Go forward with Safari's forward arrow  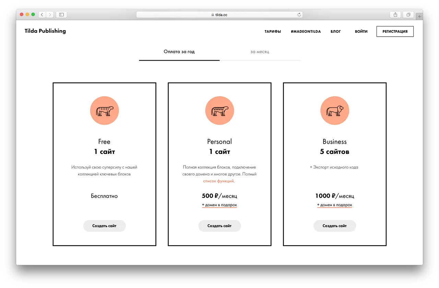(50, 15)
